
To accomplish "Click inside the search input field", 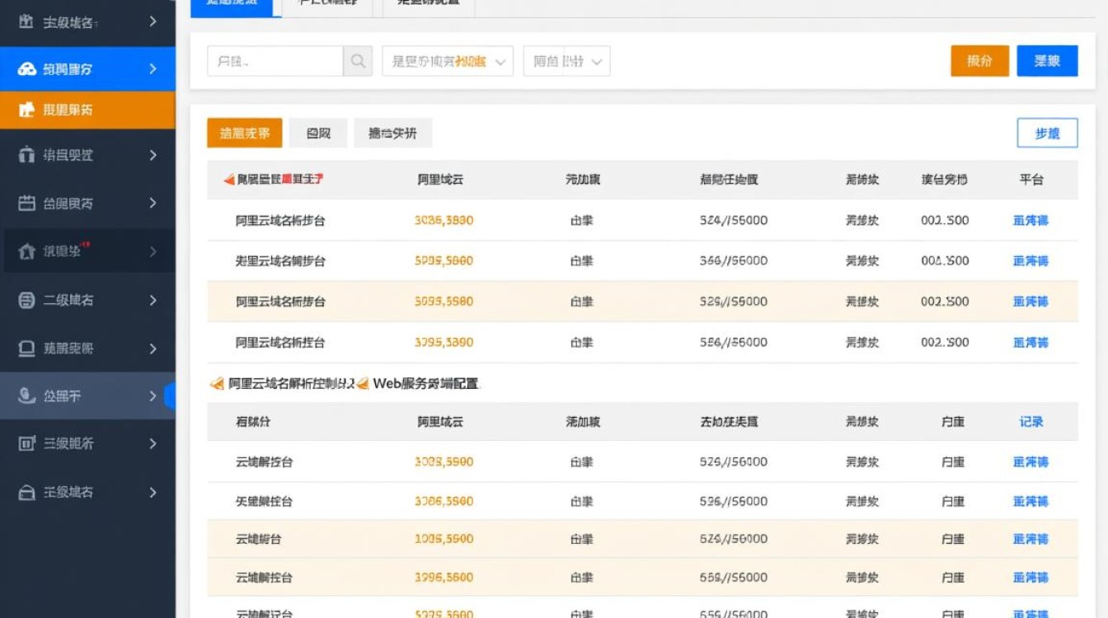I will (x=272, y=60).
